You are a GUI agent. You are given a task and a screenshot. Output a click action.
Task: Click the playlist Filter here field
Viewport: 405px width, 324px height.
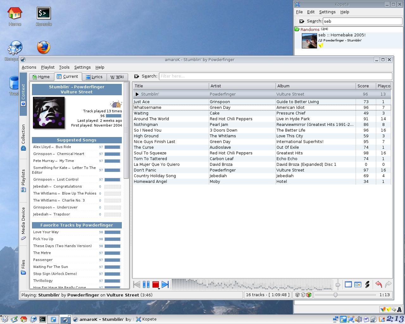[275, 76]
